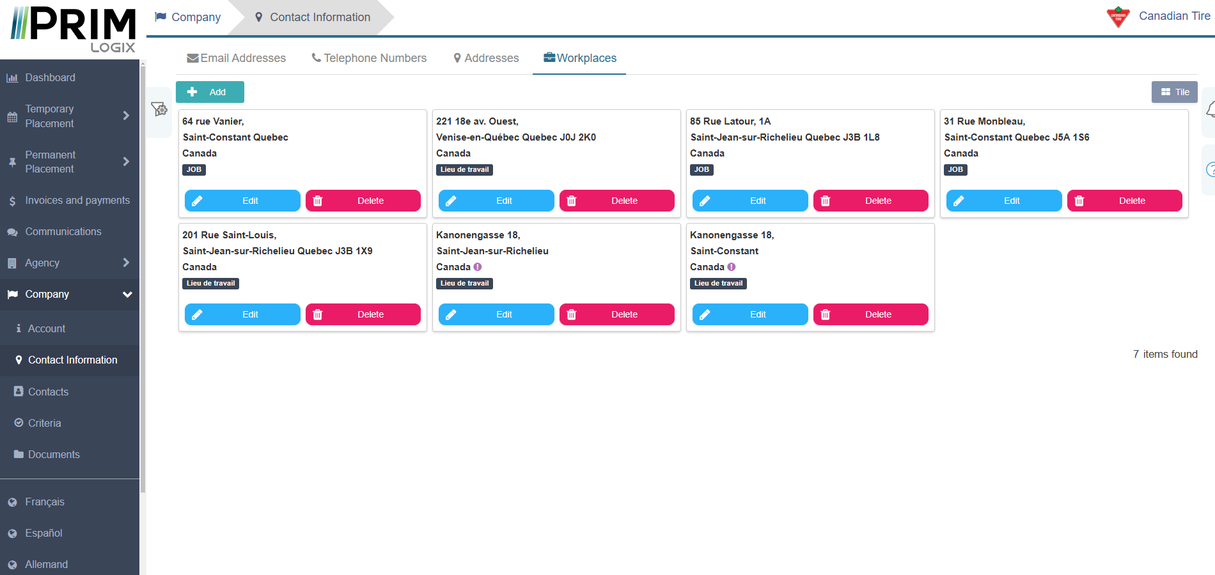
Task: Click the dollar icon for Invoices and payments
Action: pyautogui.click(x=12, y=201)
